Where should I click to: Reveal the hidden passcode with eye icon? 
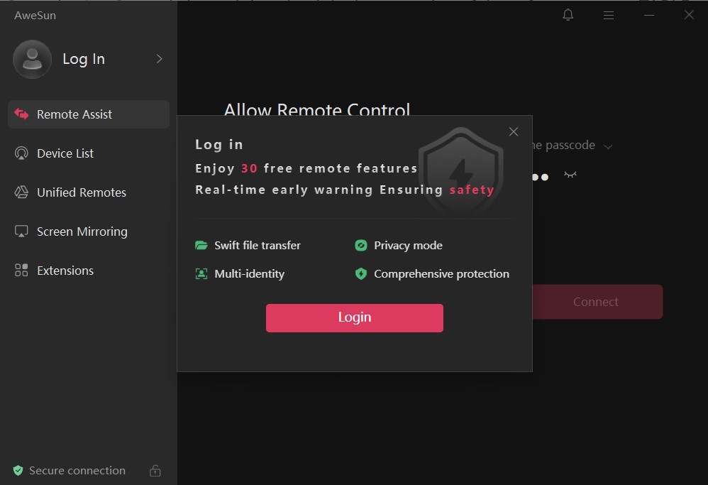click(570, 175)
